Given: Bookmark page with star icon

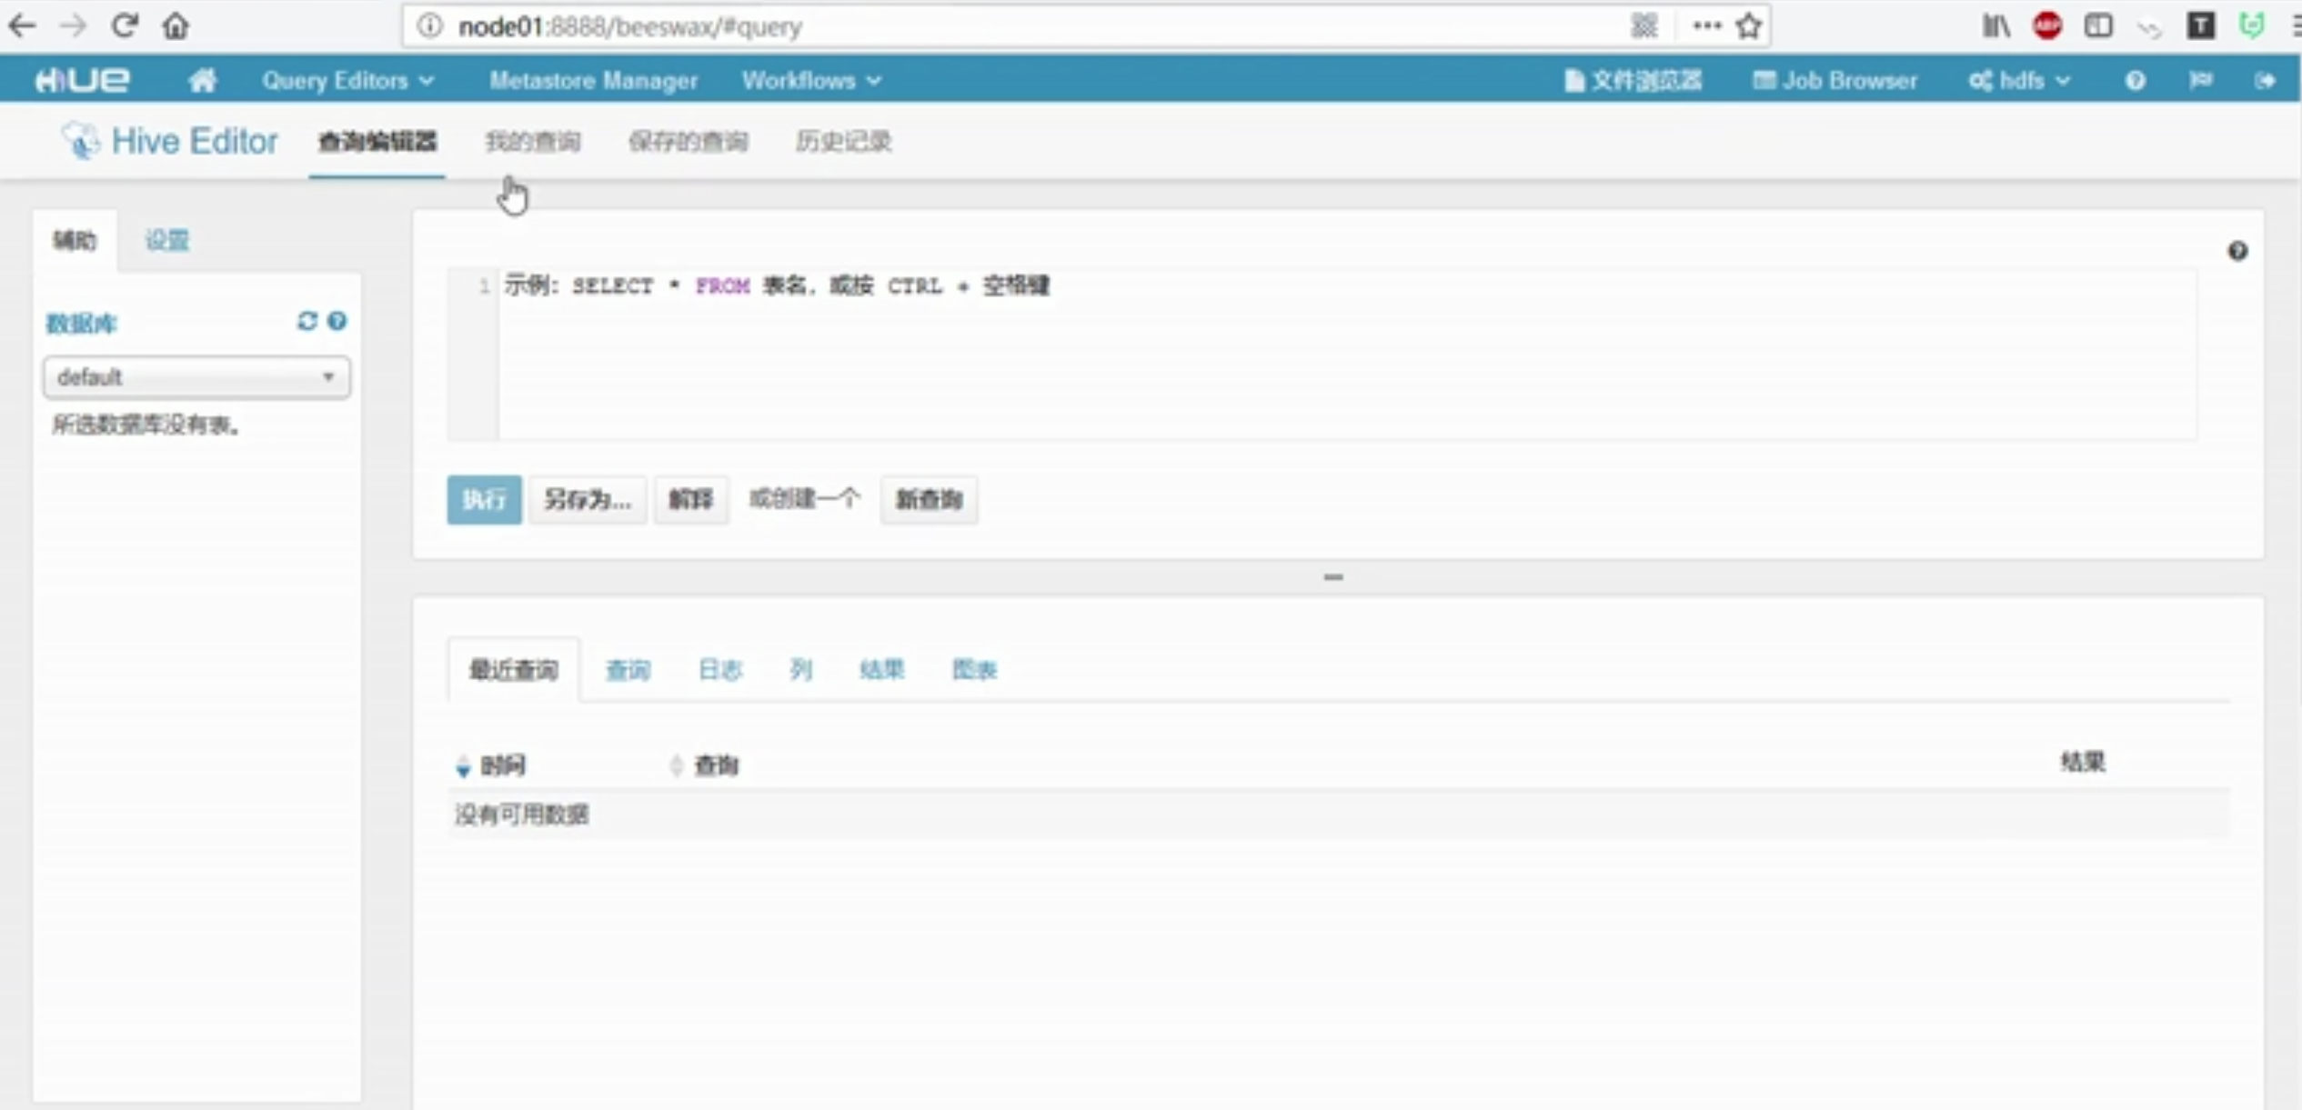Looking at the screenshot, I should coord(1748,26).
